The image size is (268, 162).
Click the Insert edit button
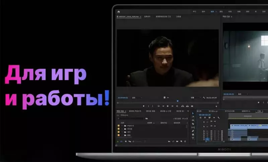click(183, 106)
